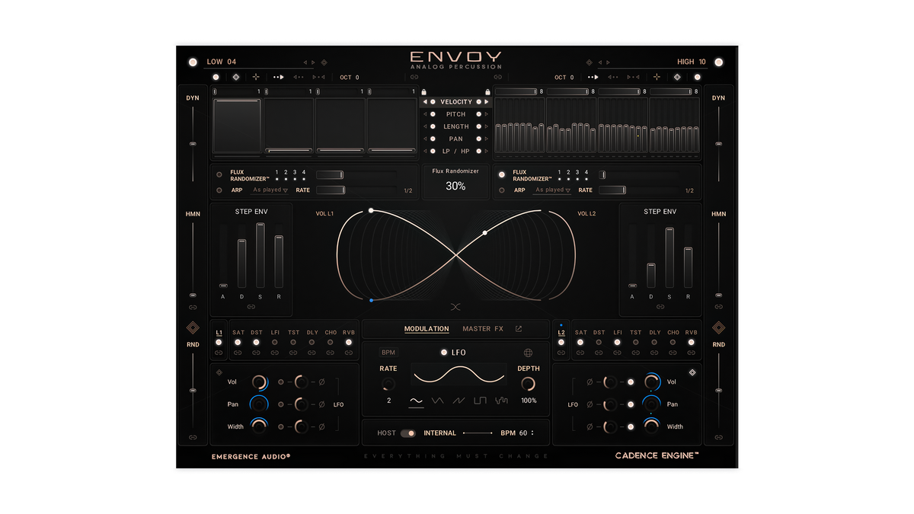Click the link icon below SAT in L1
The width and height of the screenshot is (914, 514).
[x=238, y=353]
